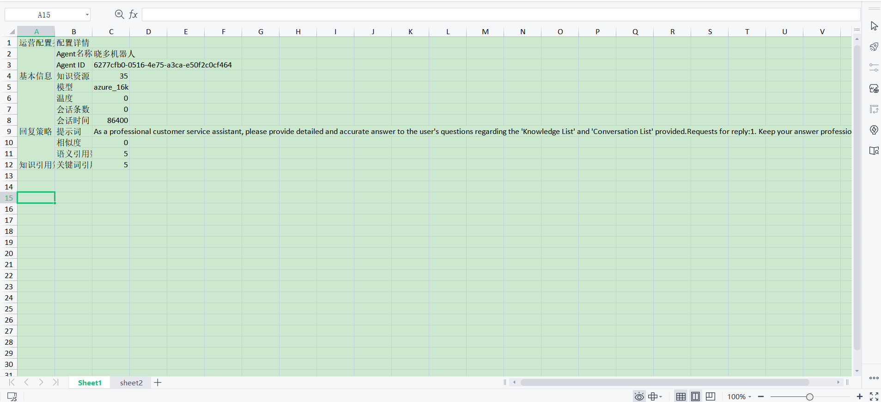Viewport: 881px width, 402px height.
Task: Select cell labeled '温度'
Action: pyautogui.click(x=73, y=98)
